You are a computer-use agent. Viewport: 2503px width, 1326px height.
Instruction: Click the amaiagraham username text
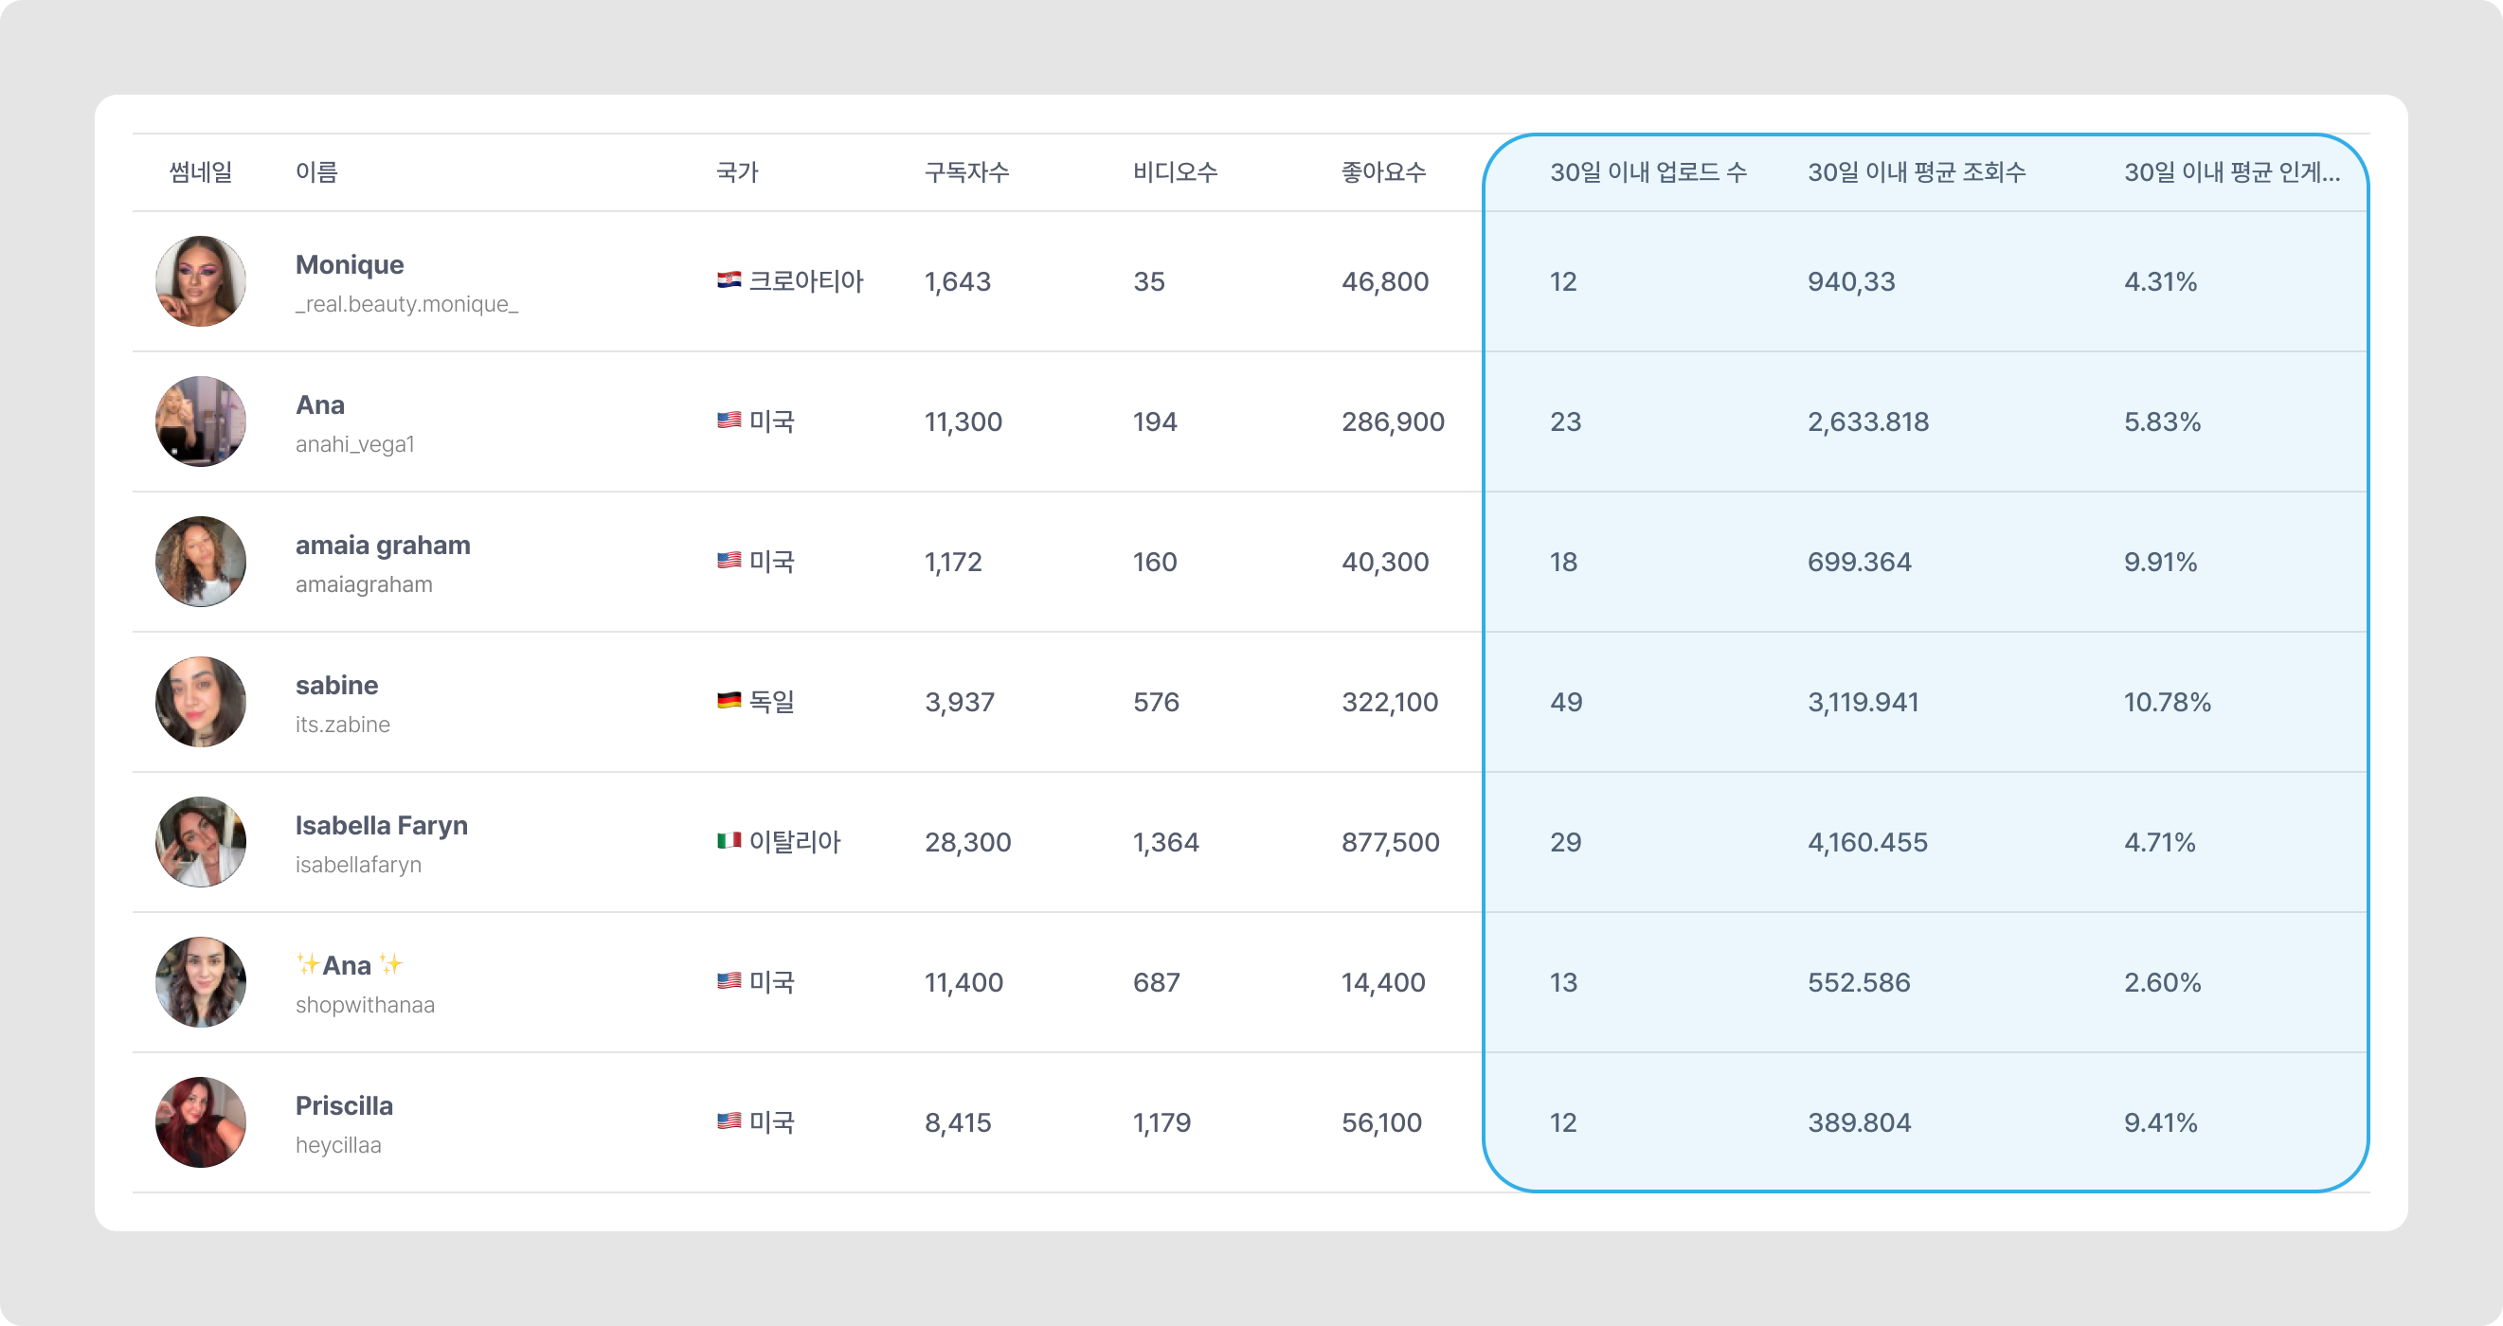point(364,584)
